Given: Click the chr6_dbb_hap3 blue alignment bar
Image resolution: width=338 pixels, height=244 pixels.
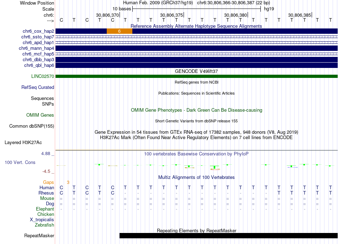Looking at the screenshot, I should coord(196,59).
